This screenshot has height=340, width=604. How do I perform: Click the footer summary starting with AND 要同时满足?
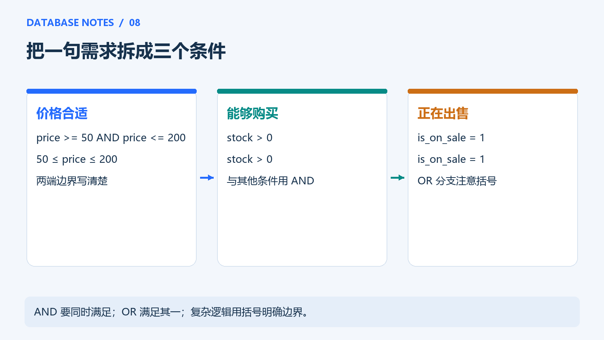(172, 312)
